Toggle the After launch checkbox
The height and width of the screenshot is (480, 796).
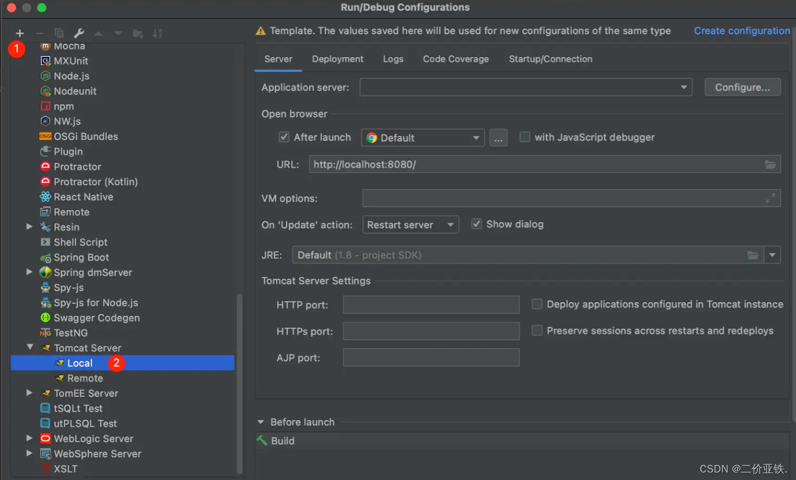click(284, 137)
